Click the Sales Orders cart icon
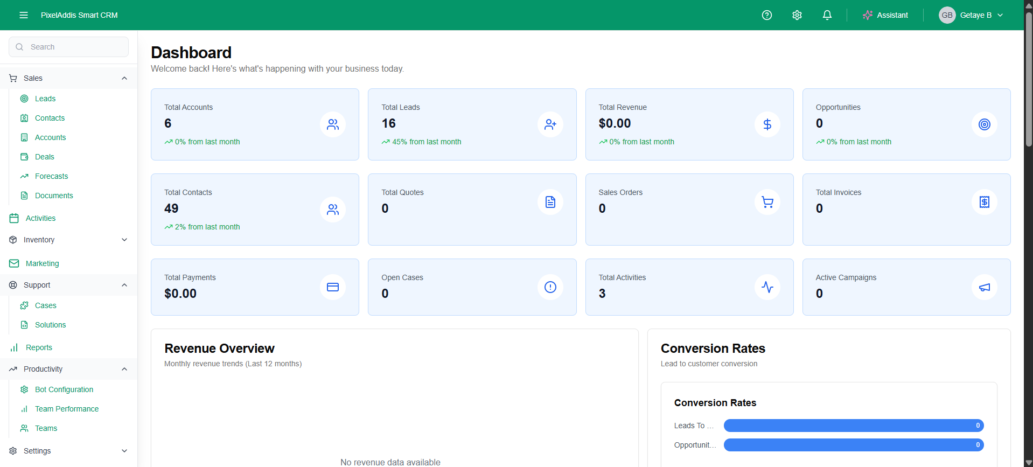This screenshot has width=1033, height=467. tap(767, 202)
